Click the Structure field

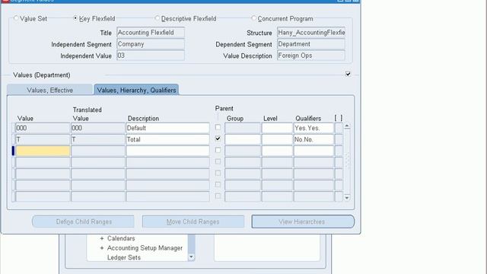click(311, 33)
